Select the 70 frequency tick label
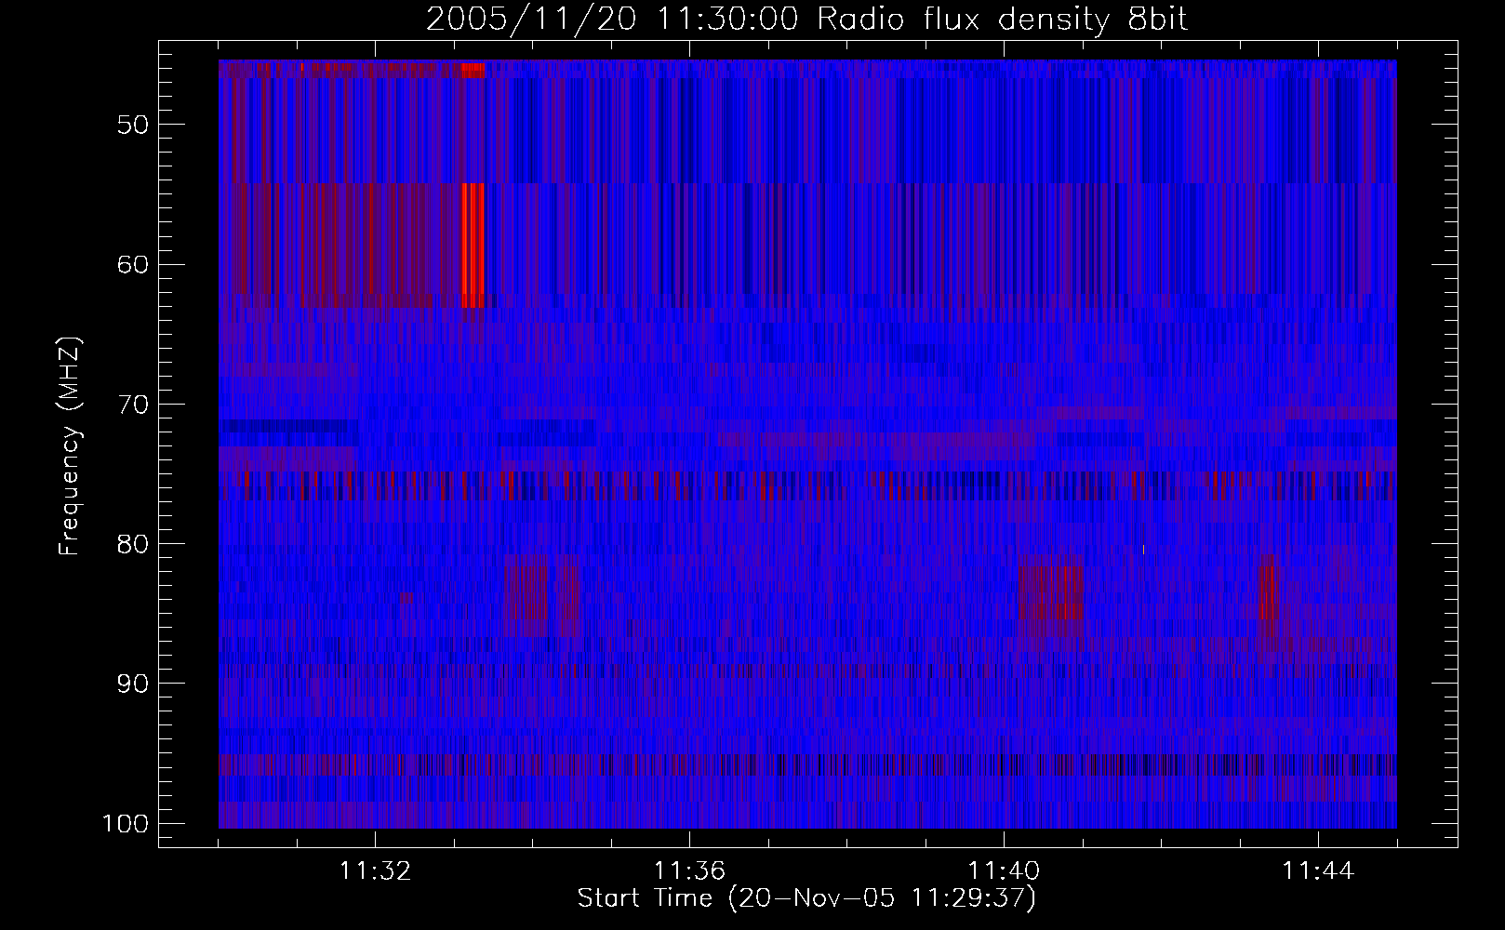This screenshot has height=930, width=1505. click(x=133, y=405)
